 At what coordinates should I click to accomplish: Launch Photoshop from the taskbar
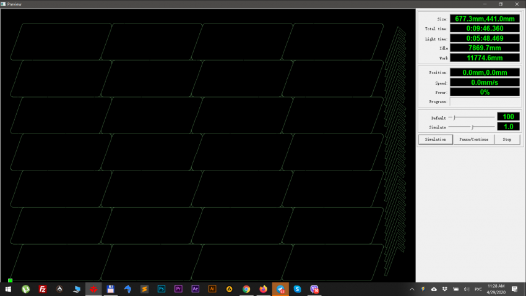(x=162, y=289)
